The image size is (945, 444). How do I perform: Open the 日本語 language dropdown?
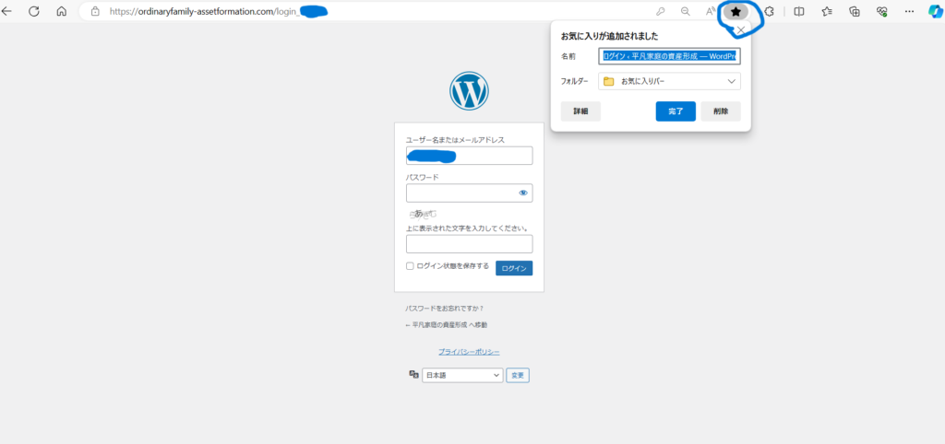(462, 376)
